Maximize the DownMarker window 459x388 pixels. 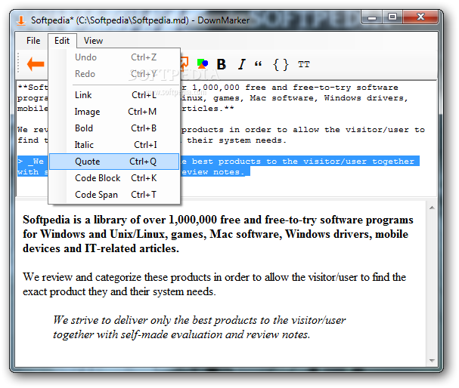392,17
